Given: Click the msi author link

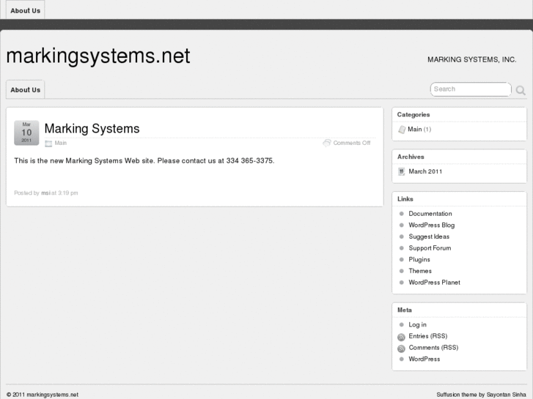Looking at the screenshot, I should click(45, 193).
